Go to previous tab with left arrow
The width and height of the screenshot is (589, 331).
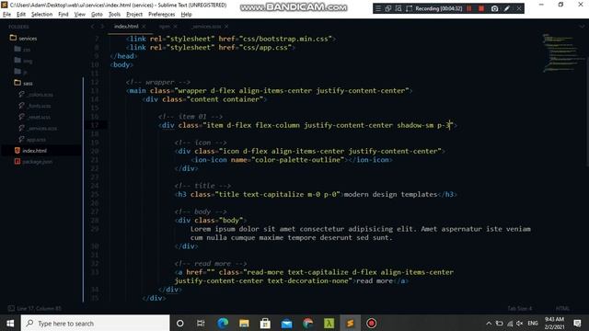point(93,27)
